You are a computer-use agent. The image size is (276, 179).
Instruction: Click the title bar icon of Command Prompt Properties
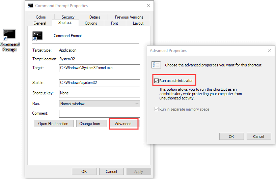[31, 6]
